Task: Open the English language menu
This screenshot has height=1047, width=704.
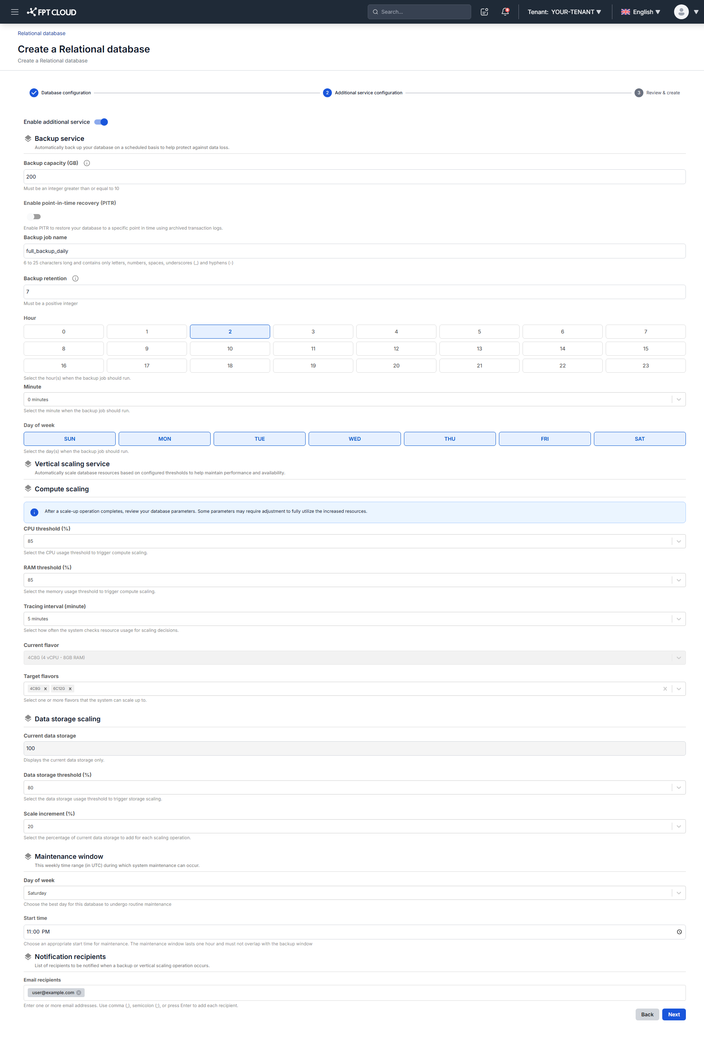Action: point(641,12)
